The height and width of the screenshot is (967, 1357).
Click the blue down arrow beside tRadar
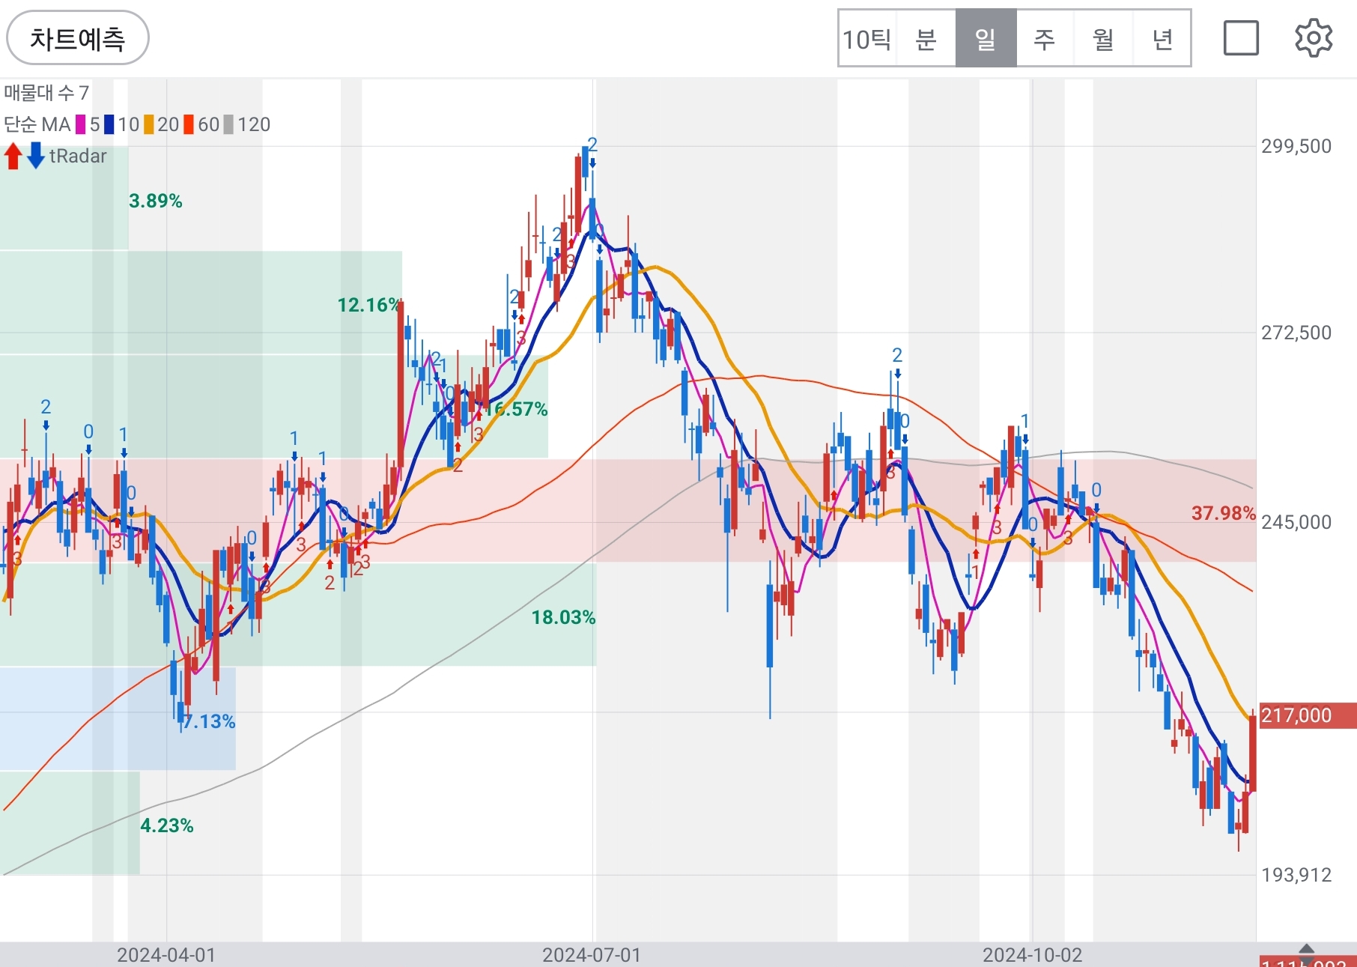[x=35, y=156]
